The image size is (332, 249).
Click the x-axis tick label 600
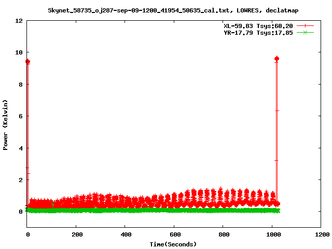pos(175,234)
